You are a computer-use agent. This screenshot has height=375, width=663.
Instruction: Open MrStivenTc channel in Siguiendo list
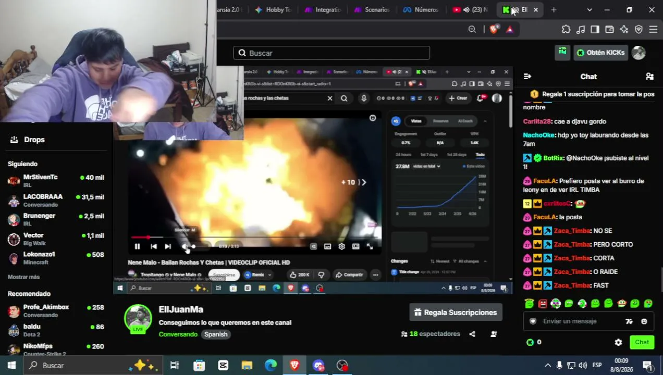click(56, 181)
